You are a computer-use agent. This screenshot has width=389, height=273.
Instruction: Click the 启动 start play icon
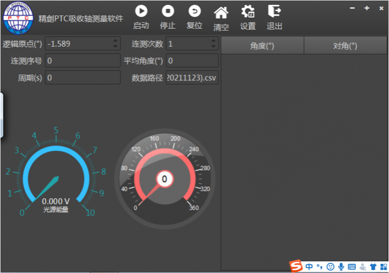141,11
